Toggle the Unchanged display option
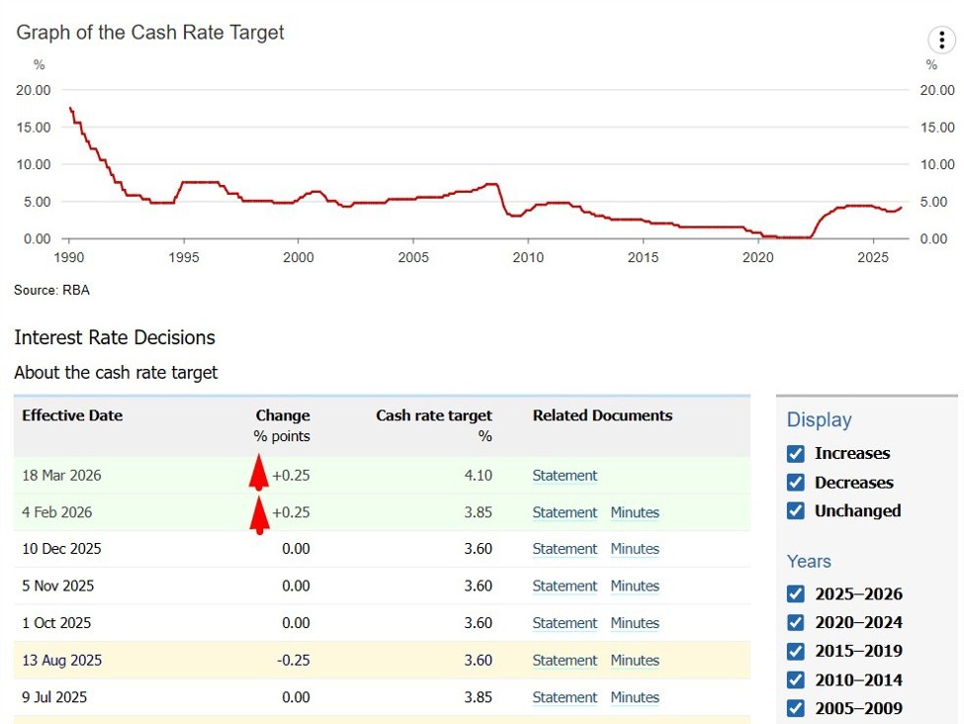Viewport: 964px width, 724px height. point(796,511)
